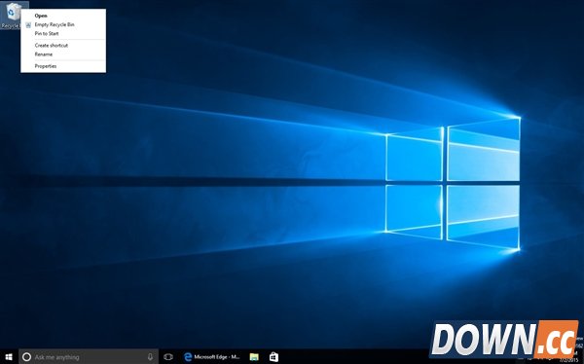Switch to Microsoft Edge taskbar button

[x=211, y=357]
